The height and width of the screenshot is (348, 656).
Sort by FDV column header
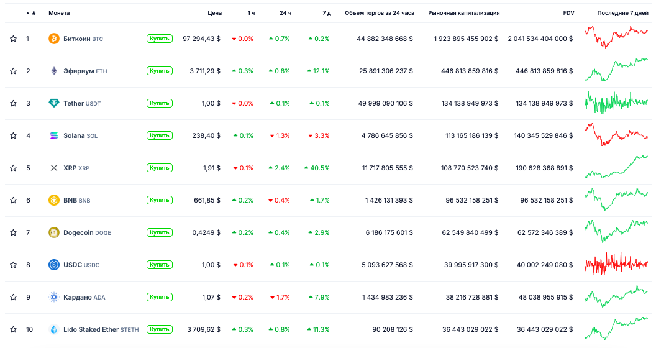click(x=568, y=12)
